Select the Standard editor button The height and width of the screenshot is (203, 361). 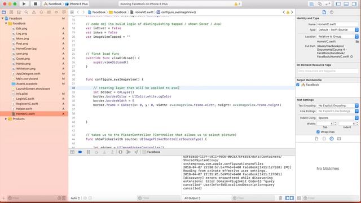click(312, 4)
